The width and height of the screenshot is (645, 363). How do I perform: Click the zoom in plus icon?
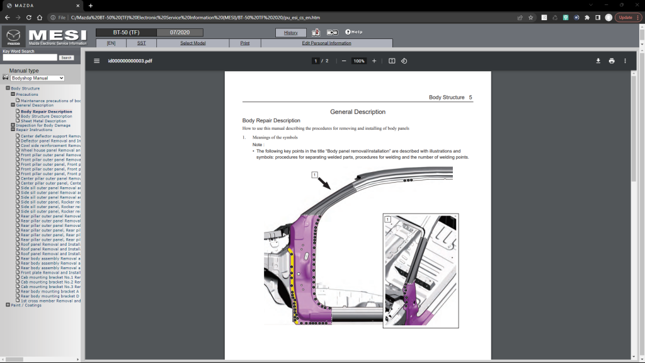pyautogui.click(x=374, y=61)
